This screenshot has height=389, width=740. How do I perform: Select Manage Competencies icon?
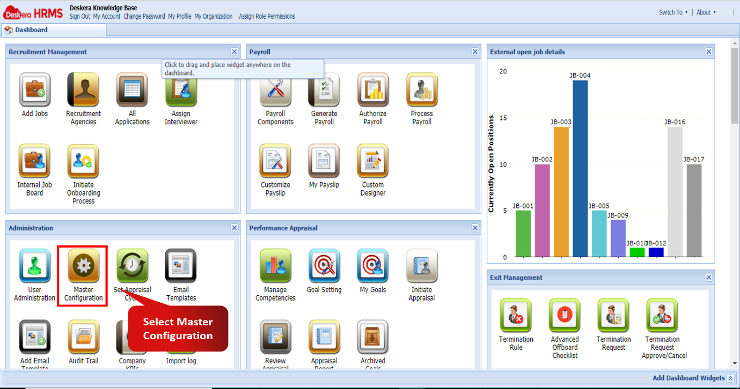coord(275,266)
